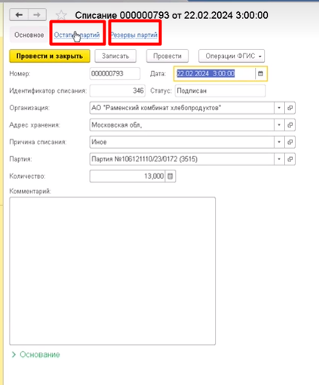Switch to the Резервы партий tab

click(x=134, y=35)
